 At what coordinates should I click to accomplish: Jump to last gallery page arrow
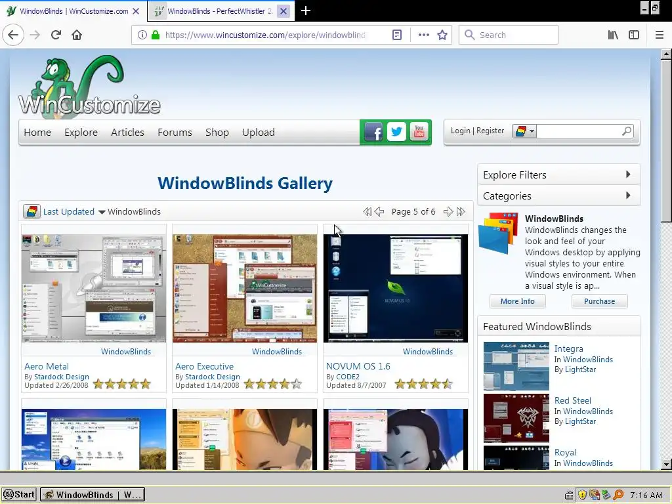click(461, 212)
